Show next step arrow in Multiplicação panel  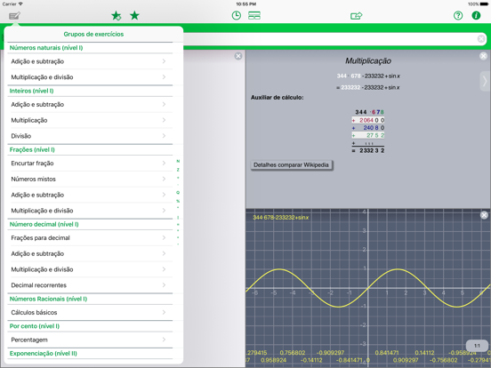coord(485,81)
